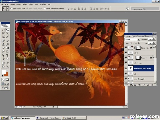160x120 pixels.
Task: Open the Fill slider arrow
Action: point(155,43)
